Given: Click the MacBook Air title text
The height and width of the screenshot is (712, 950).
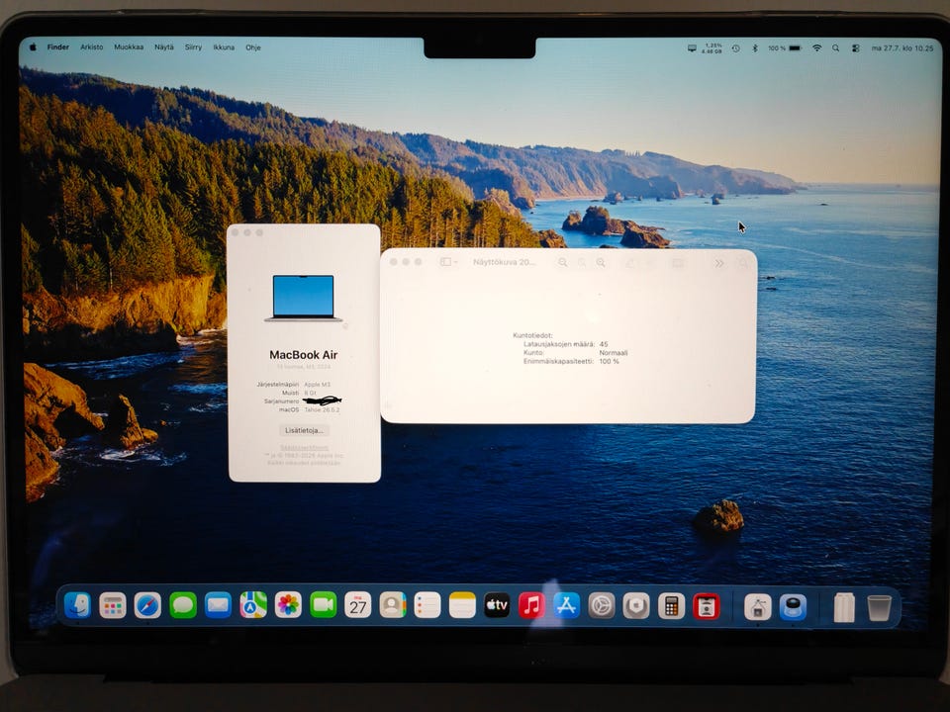Looking at the screenshot, I should tap(304, 355).
